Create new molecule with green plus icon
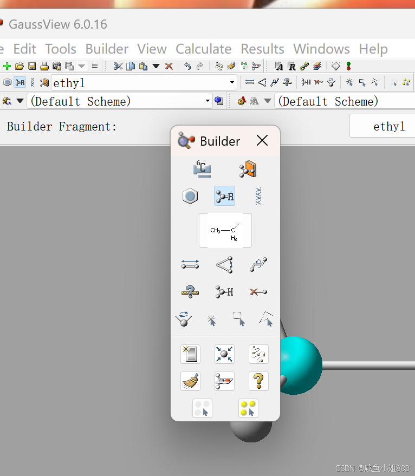The image size is (415, 476). (x=7, y=66)
